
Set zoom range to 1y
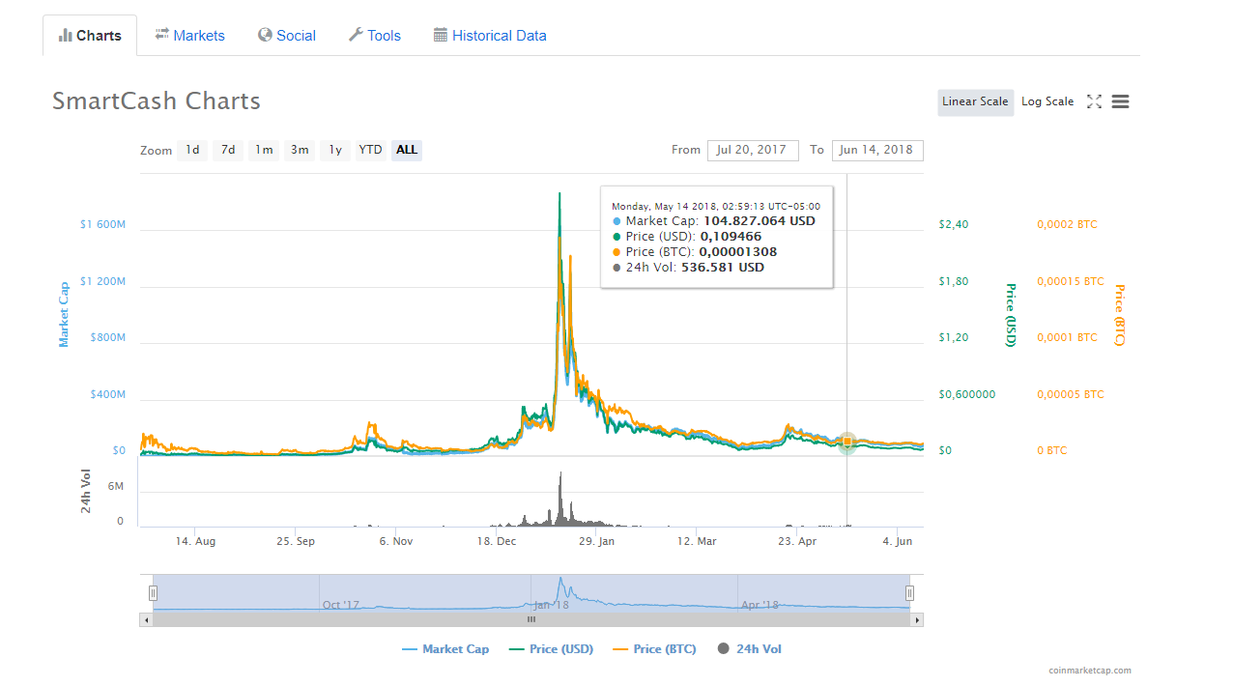click(x=335, y=150)
